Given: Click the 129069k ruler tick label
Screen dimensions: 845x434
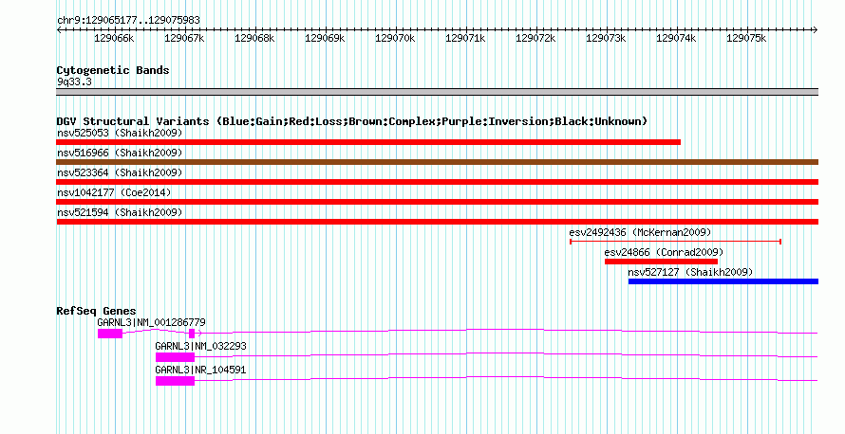Looking at the screenshot, I should pos(325,38).
